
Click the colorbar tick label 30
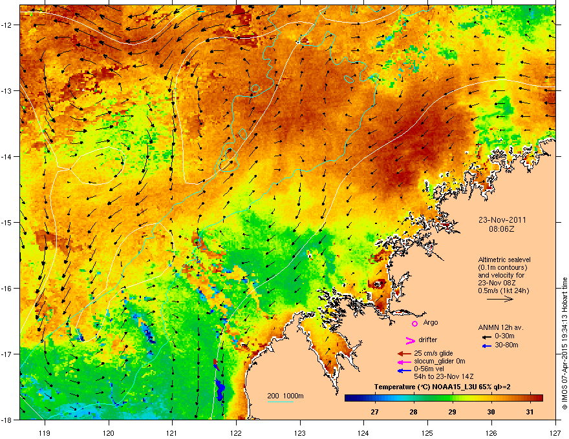(491, 412)
